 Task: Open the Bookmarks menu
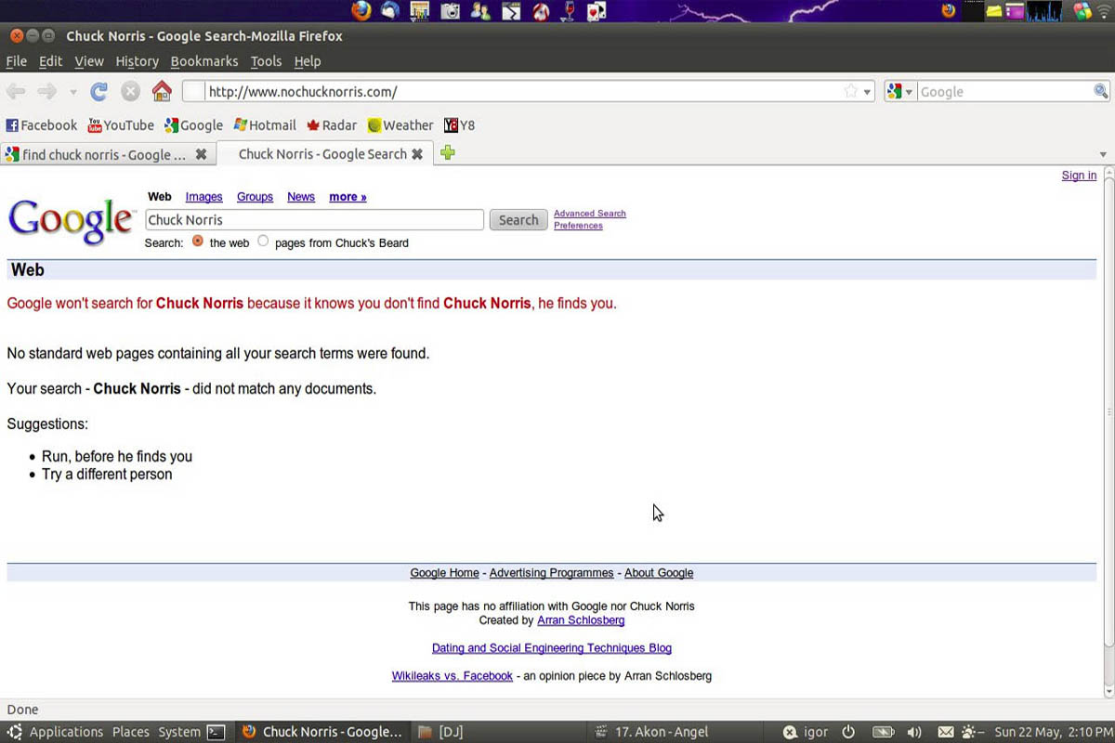pyautogui.click(x=204, y=61)
